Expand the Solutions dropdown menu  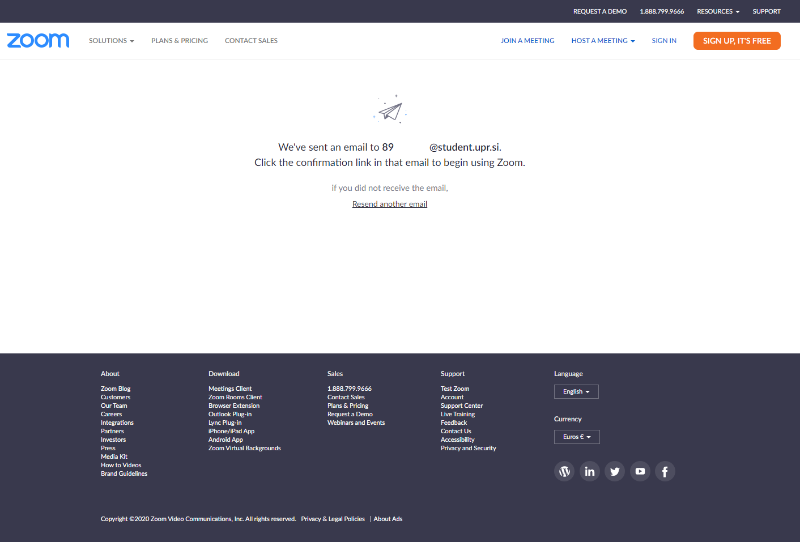coord(112,41)
